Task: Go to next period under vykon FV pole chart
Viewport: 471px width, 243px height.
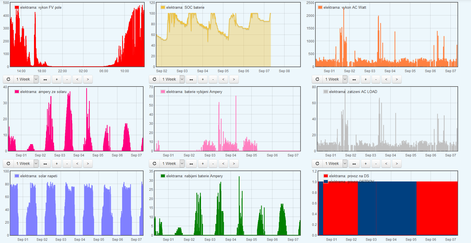Action: [88, 79]
